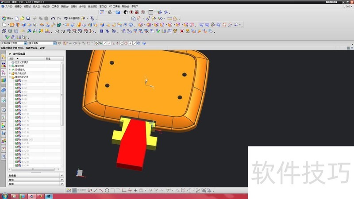Open the GC工具箱 menu
This screenshot has height=199, width=354.
tap(114, 6)
